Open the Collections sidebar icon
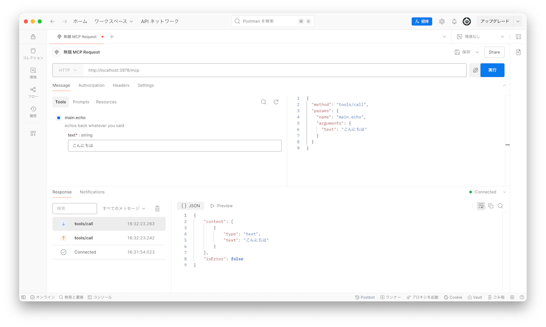The image size is (546, 327). [33, 54]
